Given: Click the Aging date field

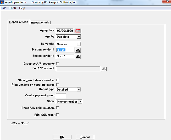Looking at the screenshot, I should coord(65,31).
